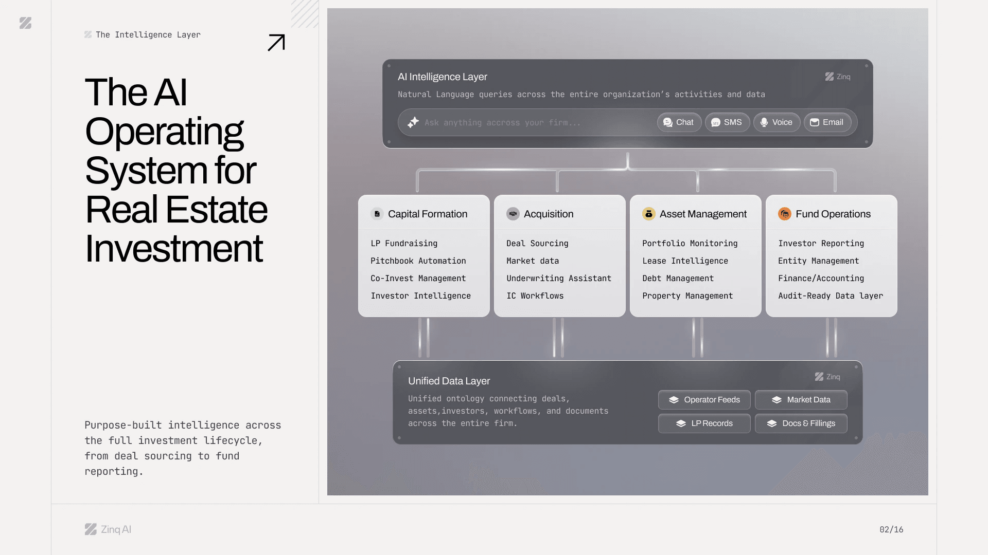
Task: Click 'LP Fundraising' in Capital Formation
Action: pos(404,244)
